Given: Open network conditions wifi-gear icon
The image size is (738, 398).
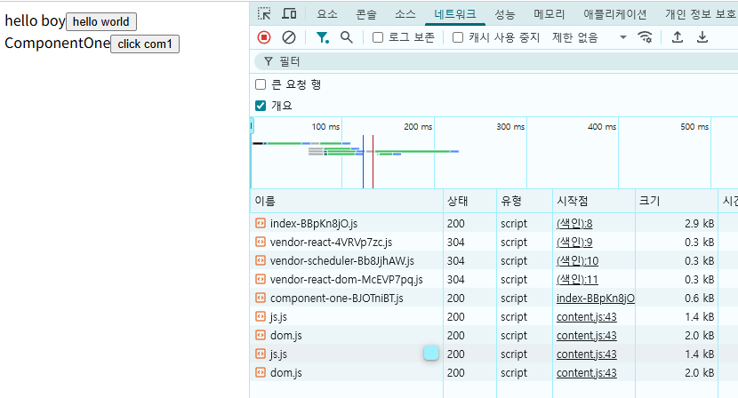Looking at the screenshot, I should point(645,37).
